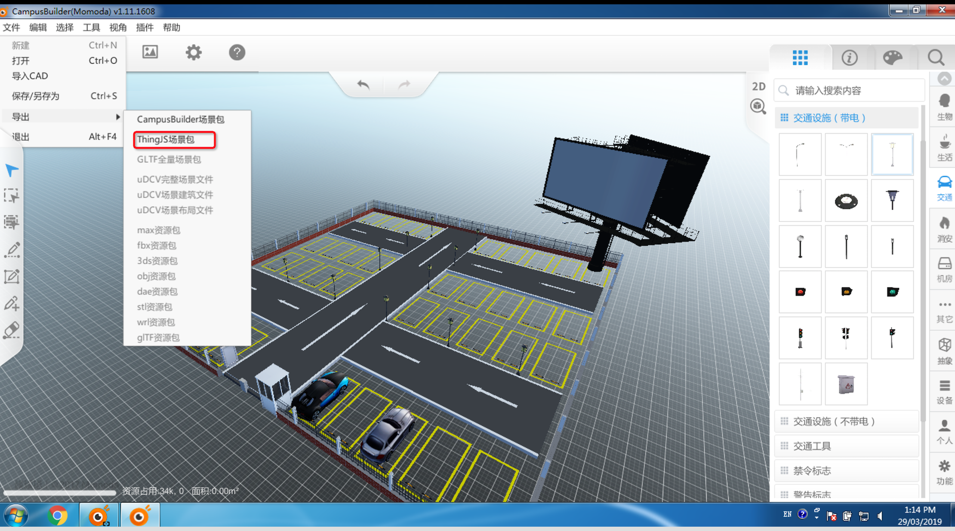Screen dimensions: 955x531
Task: Click 打开 in file menu
Action: pyautogui.click(x=64, y=61)
